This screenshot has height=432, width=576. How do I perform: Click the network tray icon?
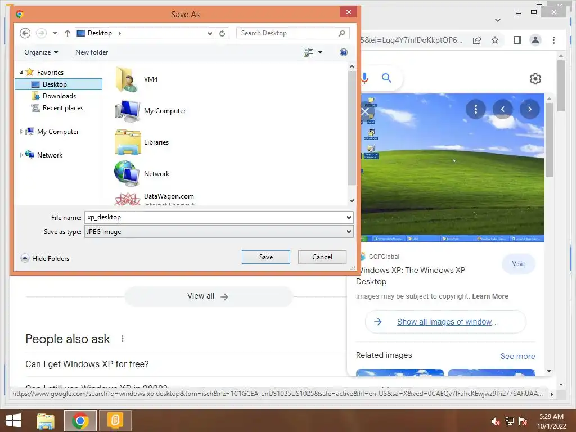[x=510, y=421]
